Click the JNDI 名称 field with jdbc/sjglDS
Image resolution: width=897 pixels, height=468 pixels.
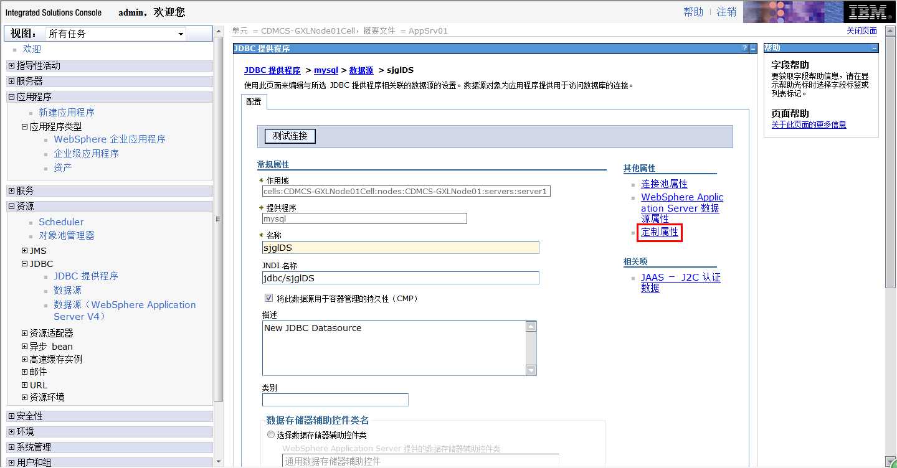[x=401, y=278]
